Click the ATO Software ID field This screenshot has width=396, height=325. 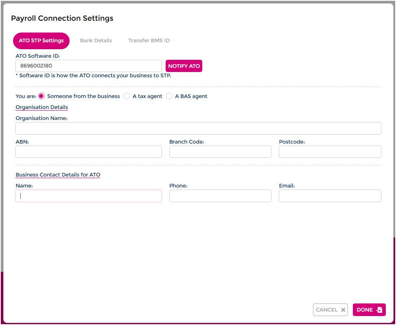coord(89,66)
